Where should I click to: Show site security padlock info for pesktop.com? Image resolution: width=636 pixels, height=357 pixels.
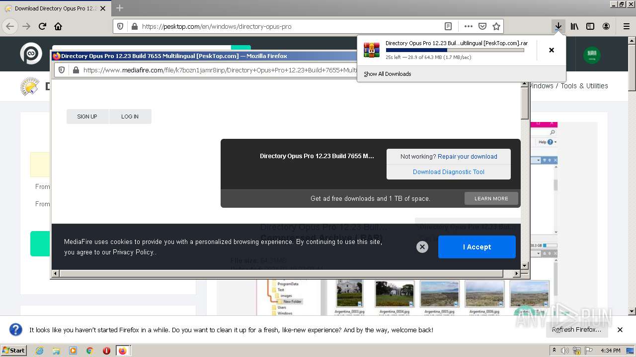pos(134,26)
